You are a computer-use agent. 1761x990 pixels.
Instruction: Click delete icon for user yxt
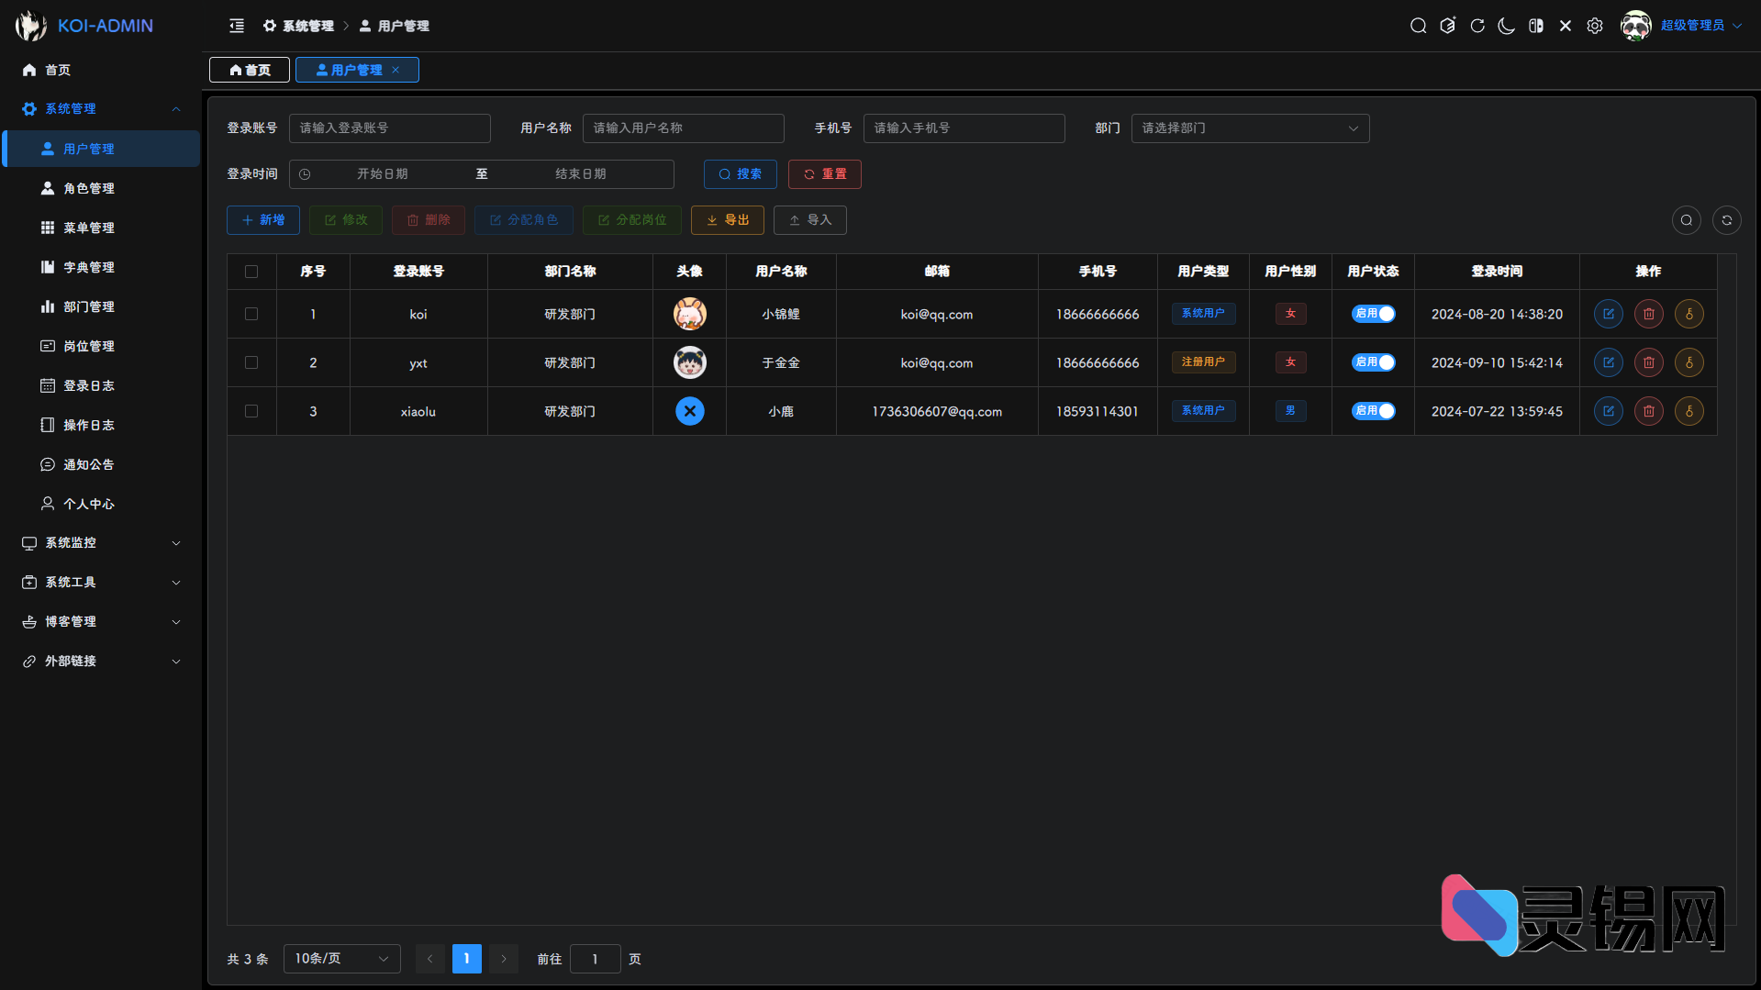[1648, 362]
